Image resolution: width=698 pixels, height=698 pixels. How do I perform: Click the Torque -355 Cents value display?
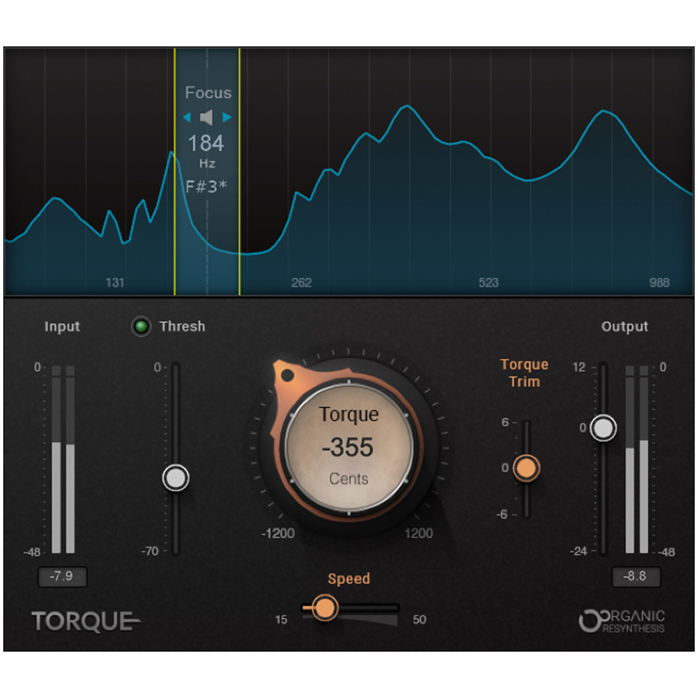click(x=348, y=447)
